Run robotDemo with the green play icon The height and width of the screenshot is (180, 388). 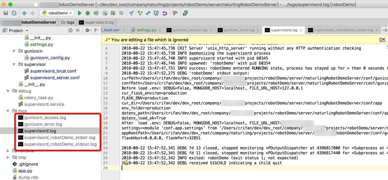80,13
